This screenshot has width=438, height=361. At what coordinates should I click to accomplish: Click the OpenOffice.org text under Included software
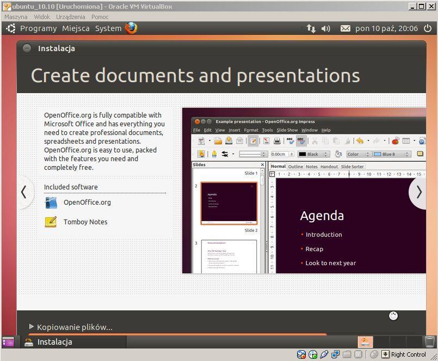[87, 202]
